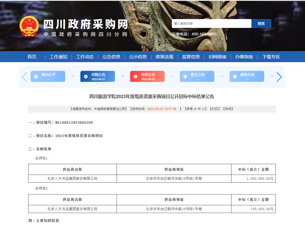Open 办事指南 navigation item
The width and height of the screenshot is (305, 226).
[x=244, y=57]
